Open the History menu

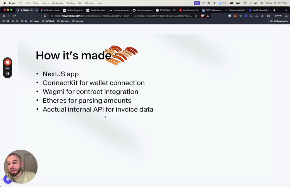45,3
